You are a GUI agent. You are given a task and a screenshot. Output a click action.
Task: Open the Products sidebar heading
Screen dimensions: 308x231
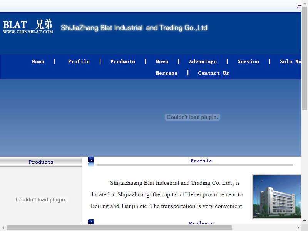tap(41, 162)
